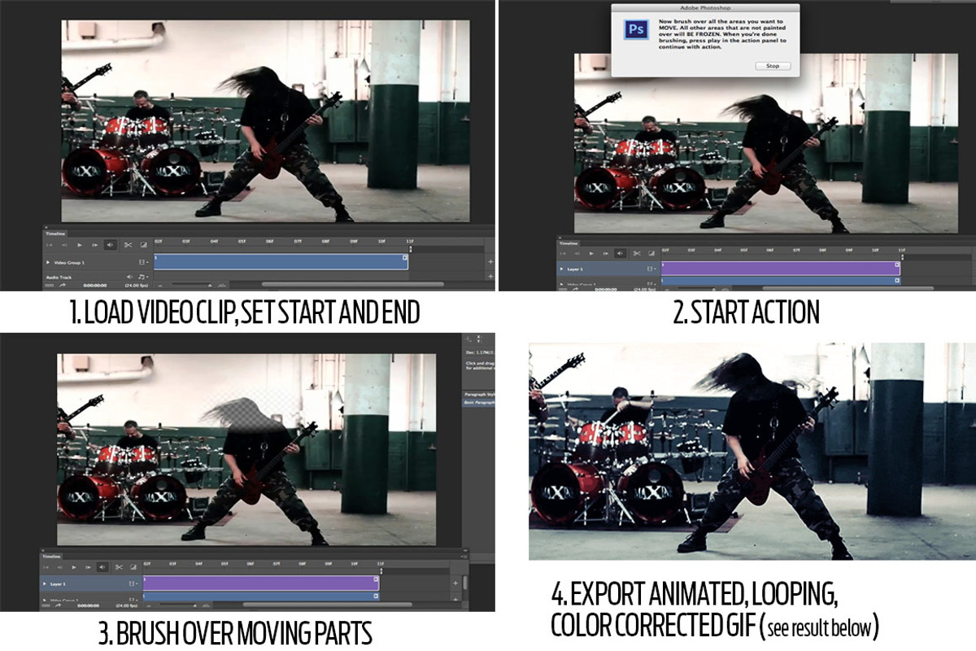The height and width of the screenshot is (651, 976).
Task: Open filmstrip menu on Video Group 1 track
Action: coord(144,262)
